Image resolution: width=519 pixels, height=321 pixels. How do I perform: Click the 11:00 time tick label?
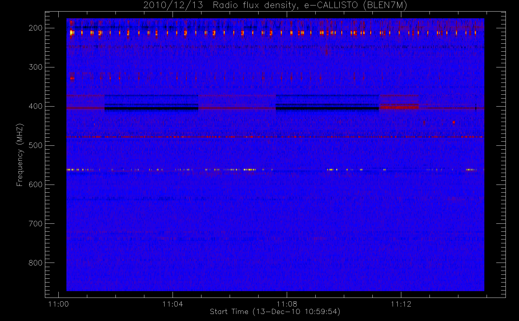click(58, 304)
